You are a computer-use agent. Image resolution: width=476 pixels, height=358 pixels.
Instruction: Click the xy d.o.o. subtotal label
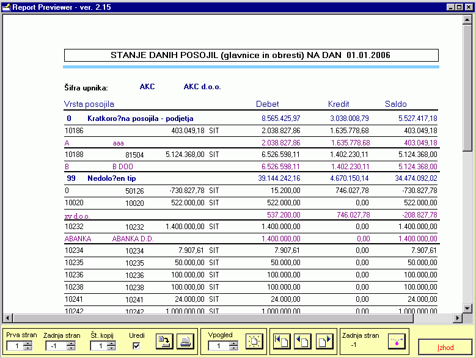78,216
